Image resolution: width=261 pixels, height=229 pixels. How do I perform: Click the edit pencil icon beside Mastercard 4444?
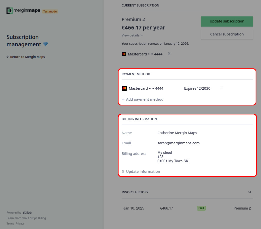169,54
